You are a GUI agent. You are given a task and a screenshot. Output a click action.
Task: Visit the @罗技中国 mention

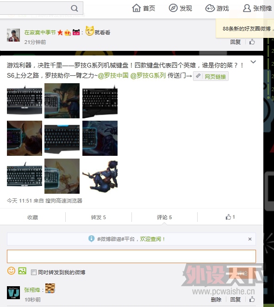point(113,75)
